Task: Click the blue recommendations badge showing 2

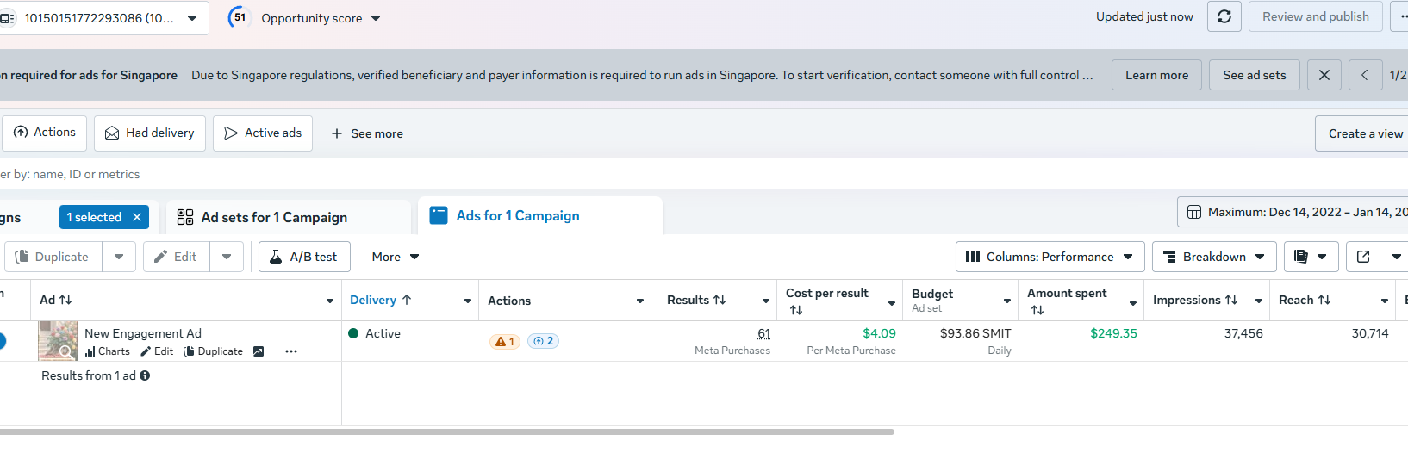Action: [543, 341]
